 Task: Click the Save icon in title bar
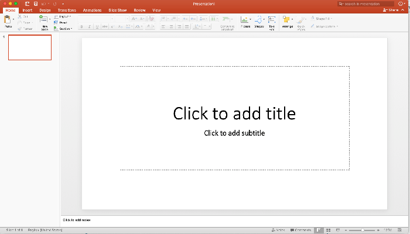[36, 4]
